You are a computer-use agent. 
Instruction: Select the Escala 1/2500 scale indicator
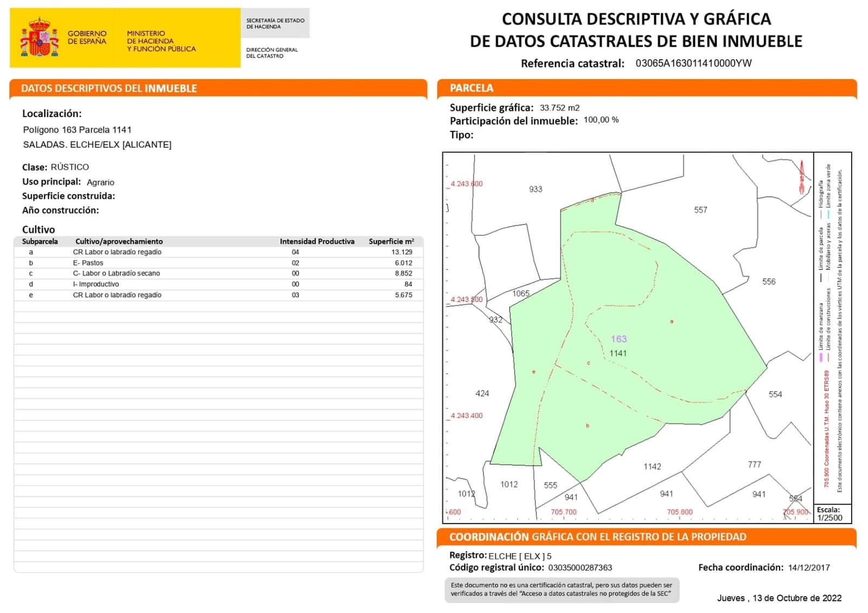pos(831,514)
